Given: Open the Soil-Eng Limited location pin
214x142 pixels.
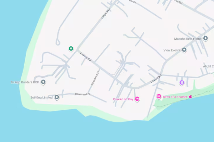Looking at the screenshot, I should 57,97.
